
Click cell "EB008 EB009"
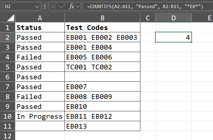[102, 97]
